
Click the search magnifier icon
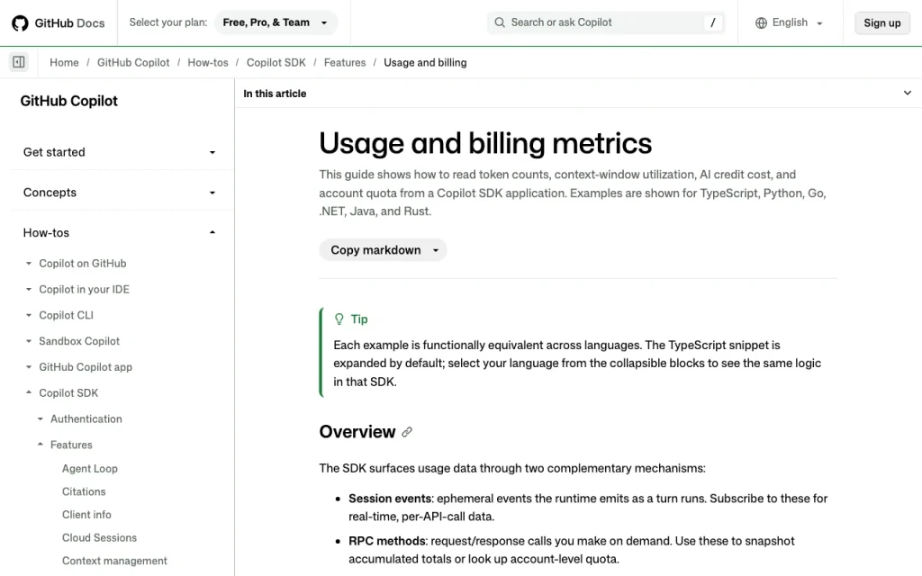[x=499, y=22]
